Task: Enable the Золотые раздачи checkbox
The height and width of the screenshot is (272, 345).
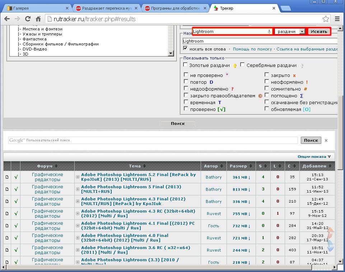Action: [x=186, y=65]
